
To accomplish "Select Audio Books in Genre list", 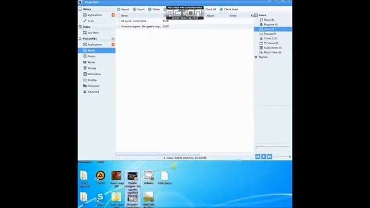I will (x=272, y=48).
